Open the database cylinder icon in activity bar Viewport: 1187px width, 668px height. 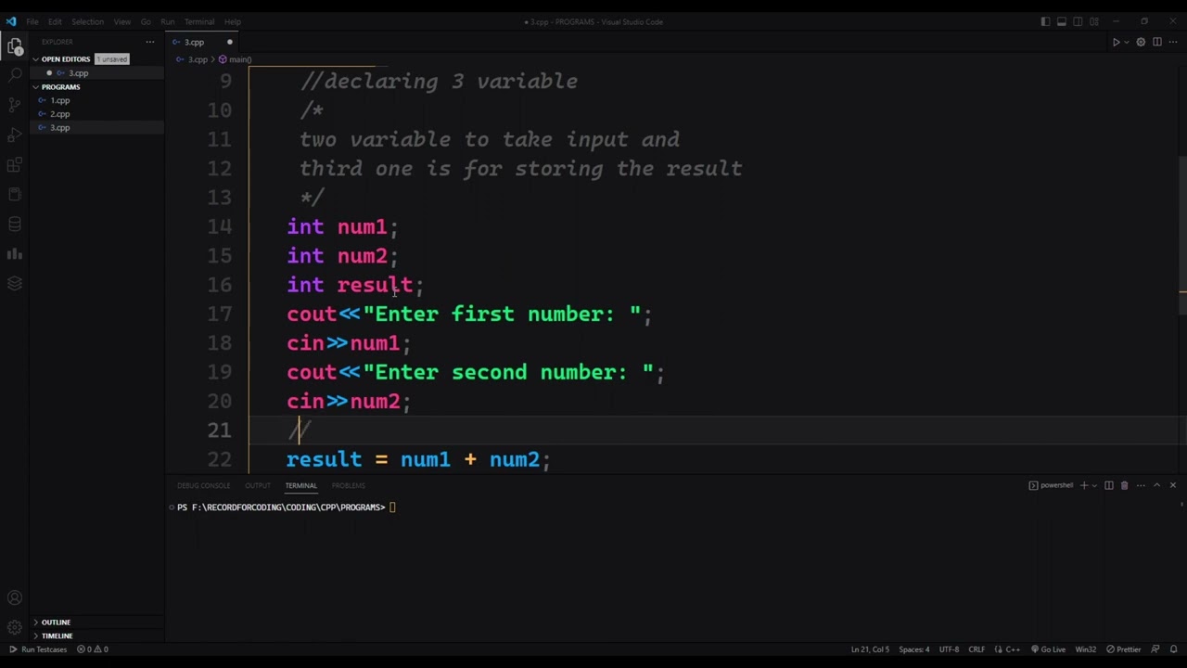15,224
